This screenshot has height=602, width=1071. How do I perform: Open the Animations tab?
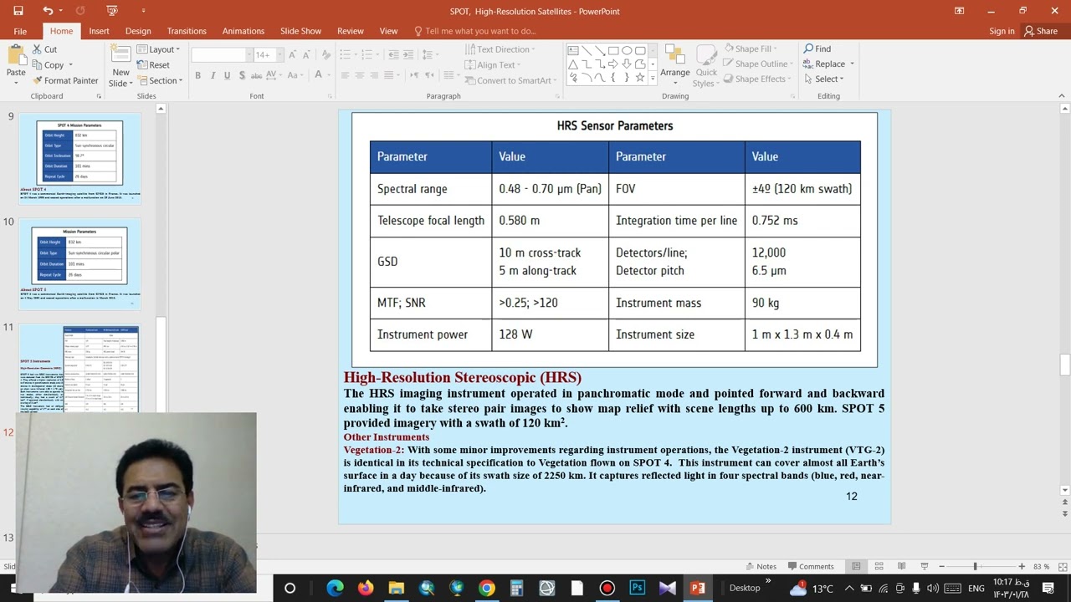pyautogui.click(x=243, y=31)
